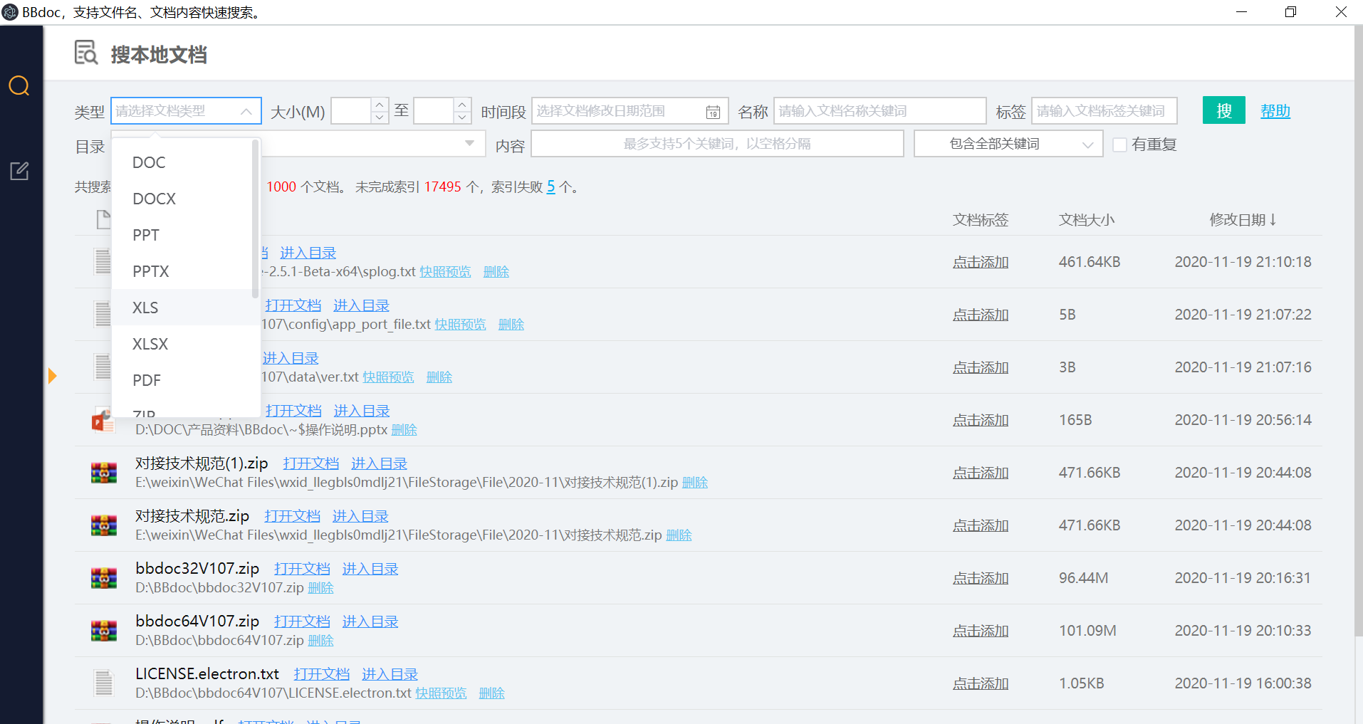This screenshot has height=724, width=1363.
Task: Click 删除 for ~$操作说明.pptx
Action: [404, 430]
